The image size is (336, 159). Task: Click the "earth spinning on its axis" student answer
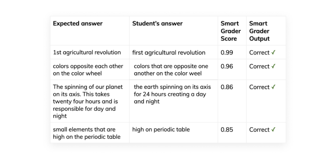(172, 94)
